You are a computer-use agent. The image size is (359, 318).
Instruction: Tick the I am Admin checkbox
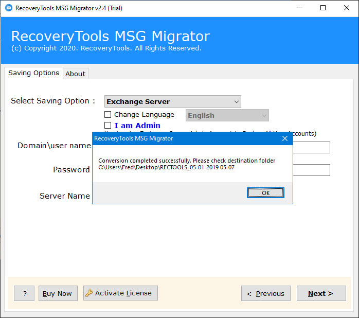pos(107,126)
